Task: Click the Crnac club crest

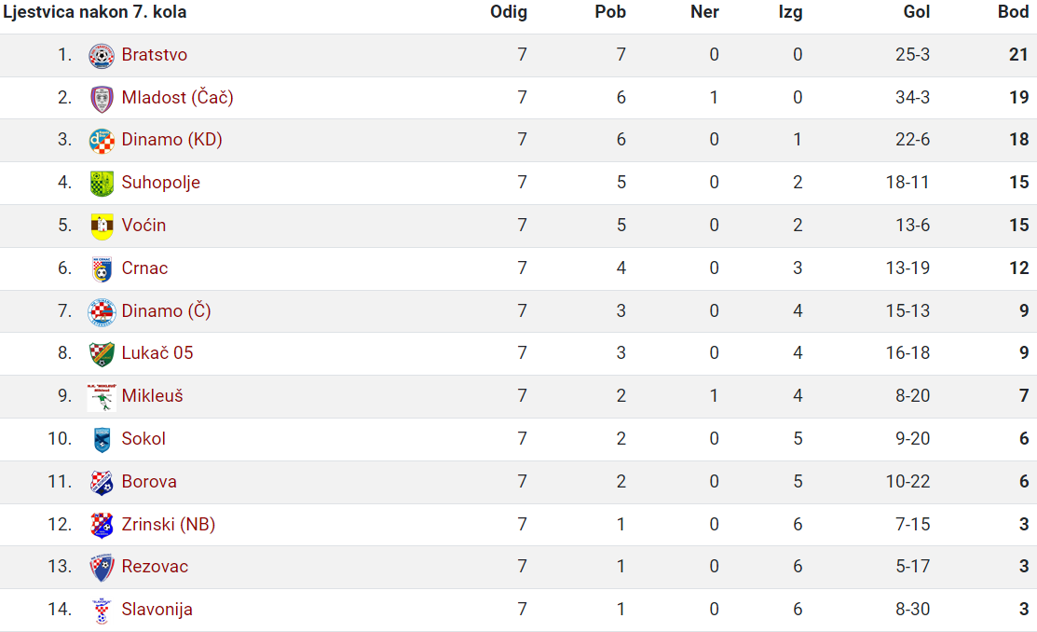Action: point(102,269)
